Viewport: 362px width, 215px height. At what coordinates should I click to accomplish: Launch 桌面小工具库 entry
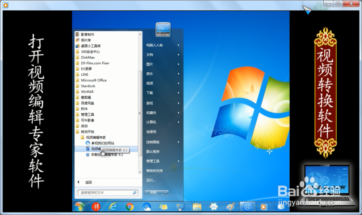tap(88, 46)
